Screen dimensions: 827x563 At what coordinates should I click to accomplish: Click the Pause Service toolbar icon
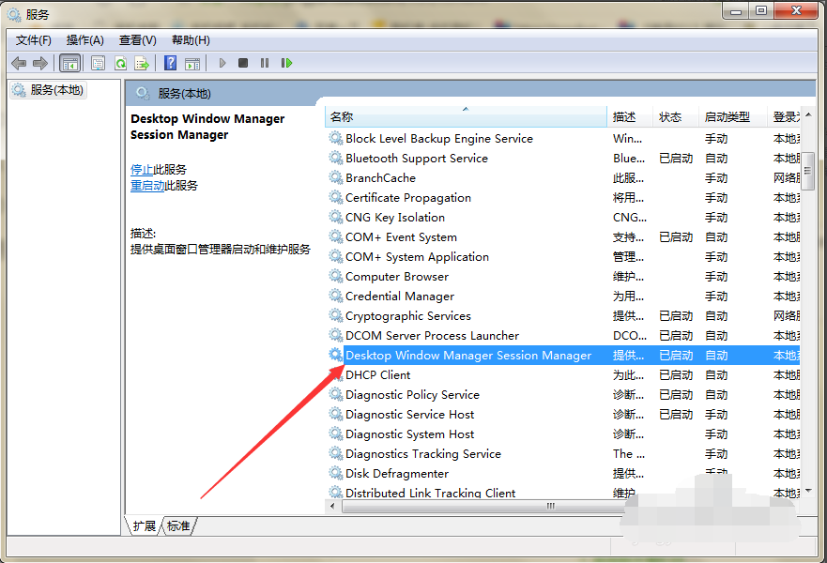pos(265,63)
